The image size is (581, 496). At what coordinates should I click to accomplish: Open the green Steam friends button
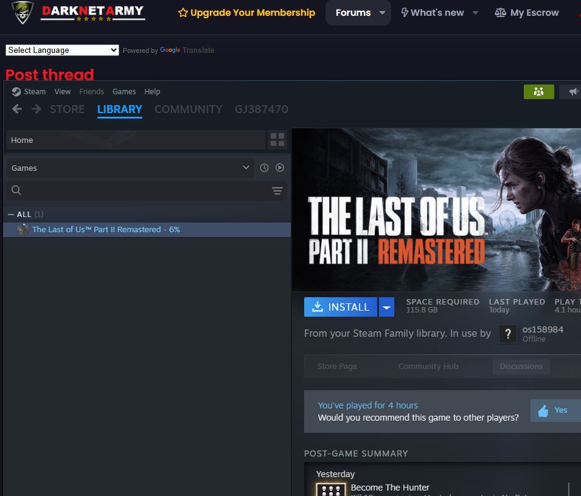coord(539,92)
